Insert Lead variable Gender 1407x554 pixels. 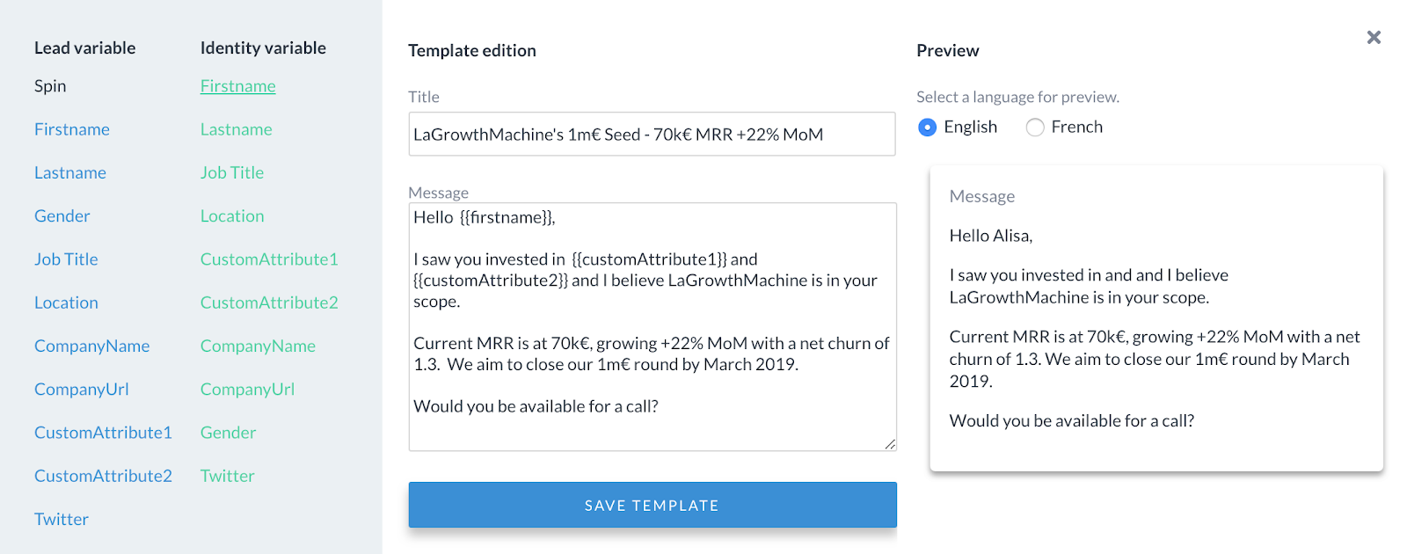click(62, 216)
